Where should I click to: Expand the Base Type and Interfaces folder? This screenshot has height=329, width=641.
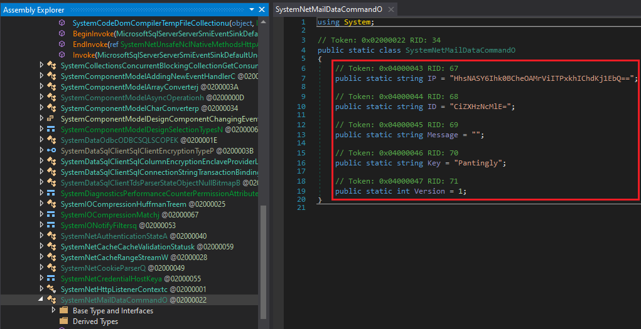[x=53, y=310]
